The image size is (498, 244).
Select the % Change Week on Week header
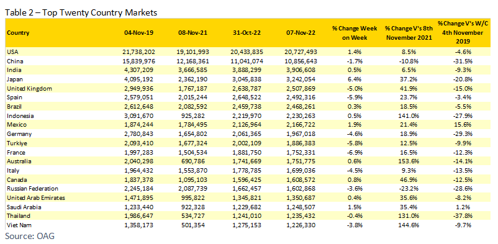point(355,33)
